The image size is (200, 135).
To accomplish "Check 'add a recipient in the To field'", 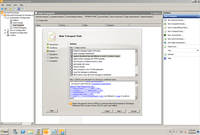I will pyautogui.click(x=72, y=69).
